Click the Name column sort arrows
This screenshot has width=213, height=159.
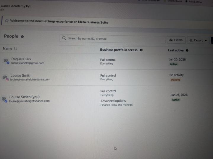pyautogui.click(x=15, y=49)
